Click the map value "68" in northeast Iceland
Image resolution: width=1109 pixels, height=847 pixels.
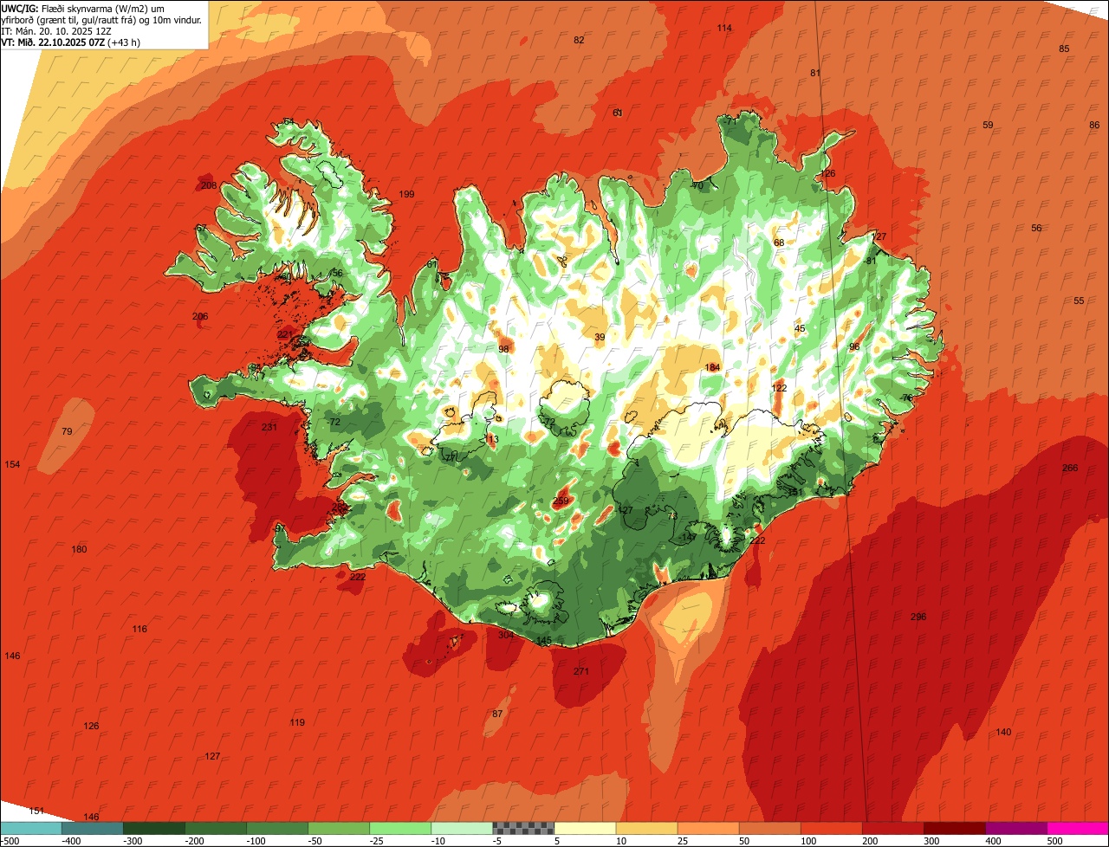tap(779, 242)
